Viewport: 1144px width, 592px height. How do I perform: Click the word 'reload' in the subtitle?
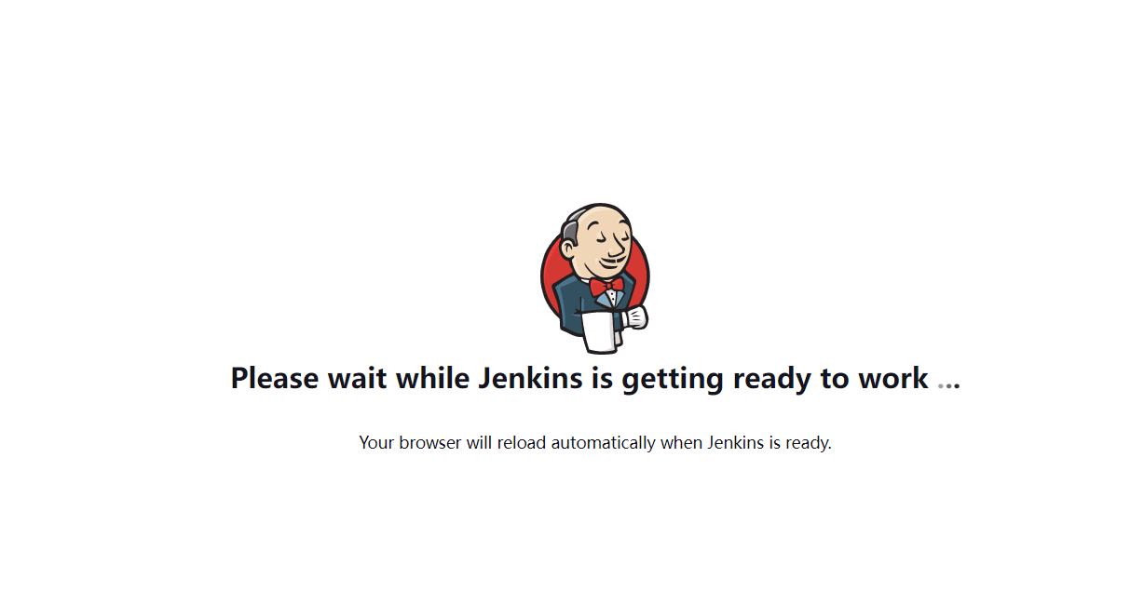tap(522, 443)
